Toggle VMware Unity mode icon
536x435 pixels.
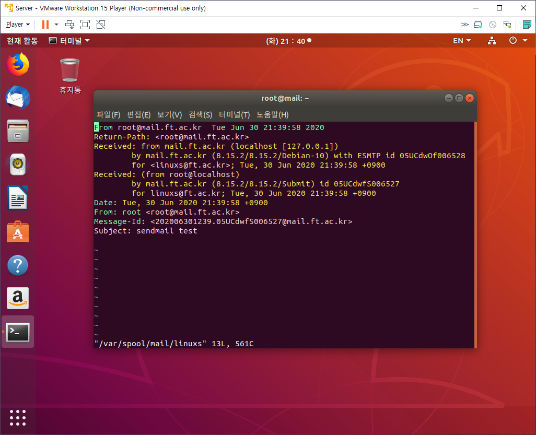101,24
